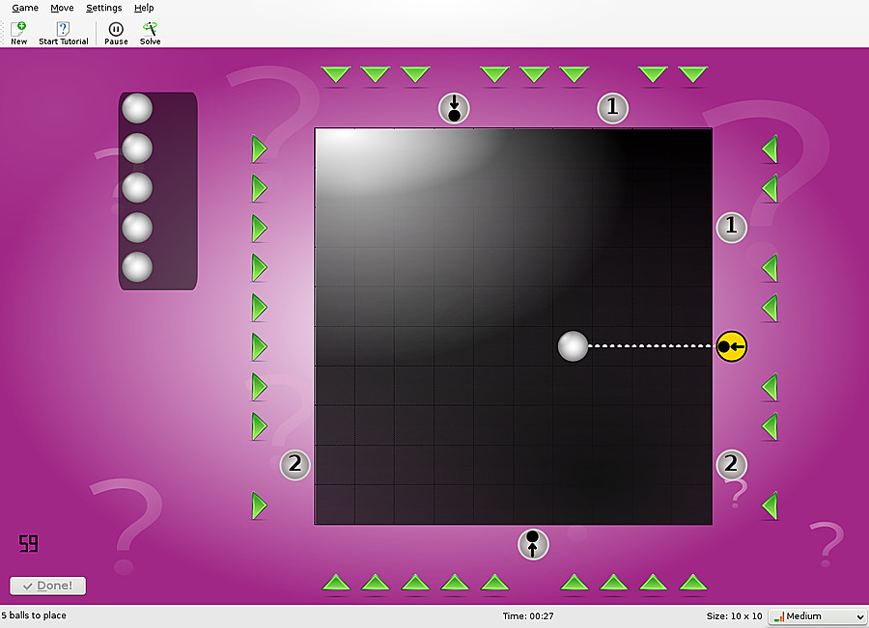Fire the bottom laser below column one
Viewport: 869px width, 628px height.
[335, 583]
